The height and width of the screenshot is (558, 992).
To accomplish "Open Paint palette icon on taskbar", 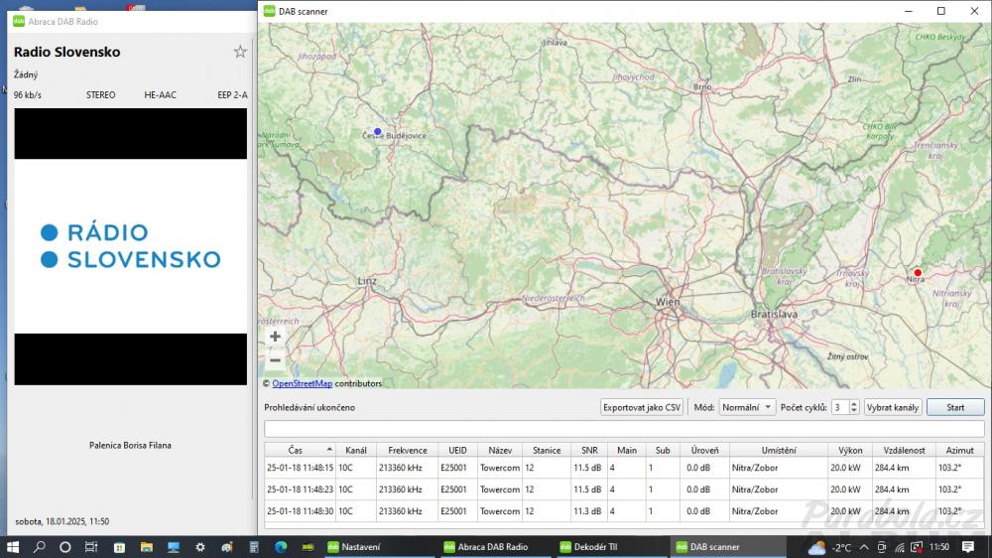I will (227, 547).
